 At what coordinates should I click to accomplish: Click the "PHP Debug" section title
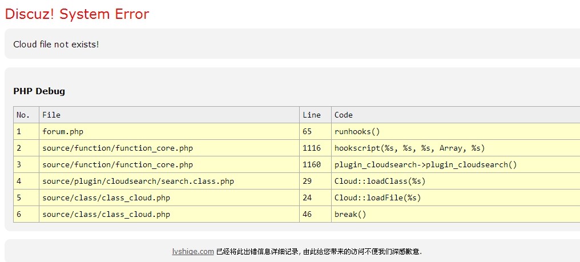coord(39,91)
